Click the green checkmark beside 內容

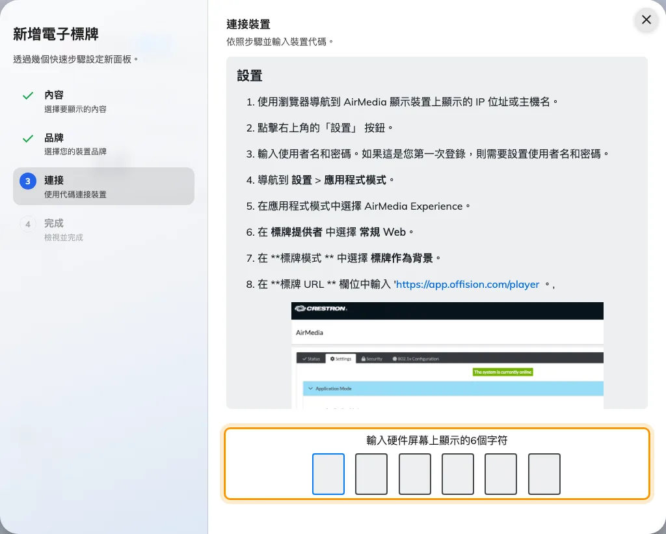pyautogui.click(x=28, y=96)
